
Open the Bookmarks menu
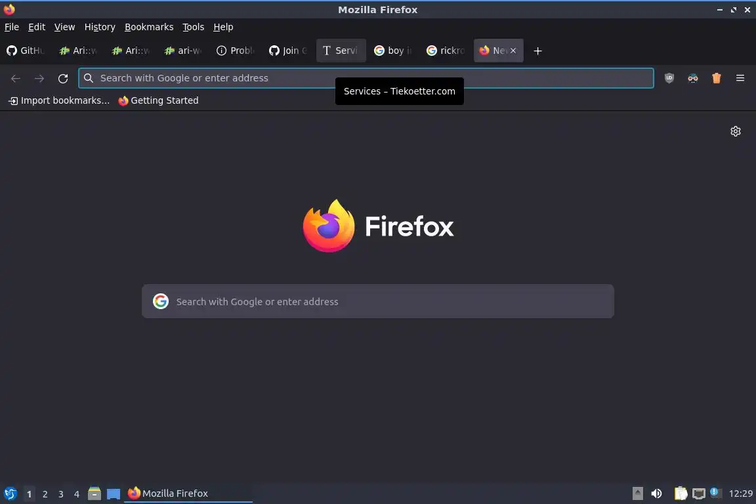tap(149, 27)
